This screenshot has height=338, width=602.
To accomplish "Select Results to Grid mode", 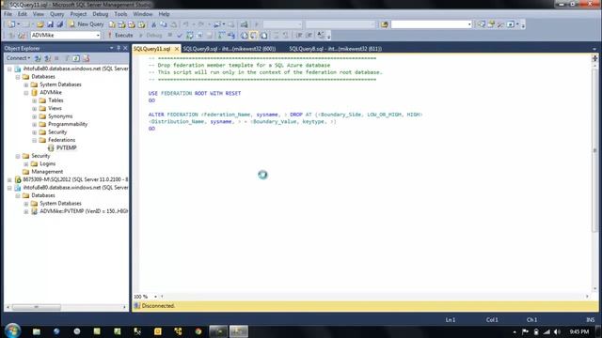I will 254,36.
